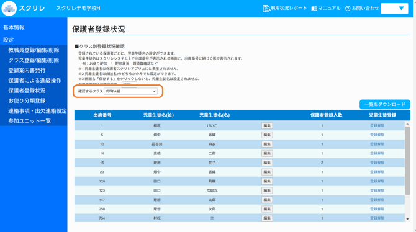Open 連絡事項・出欠連絡設定 page
Image resolution: width=416 pixels, height=232 pixels.
point(37,110)
